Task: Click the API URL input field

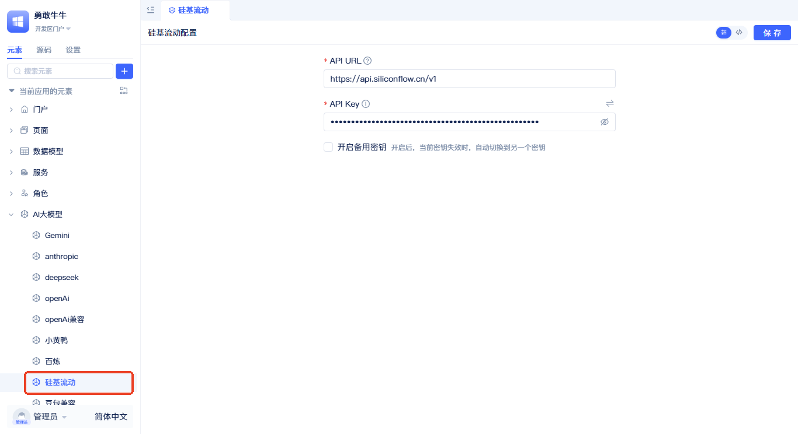Action: coord(470,79)
